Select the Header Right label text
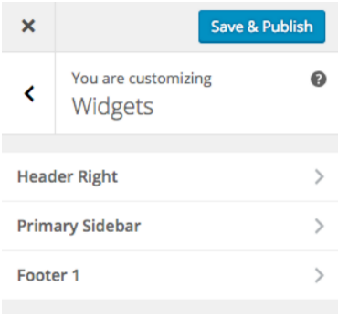Screen dimensions: 338x329 [68, 176]
